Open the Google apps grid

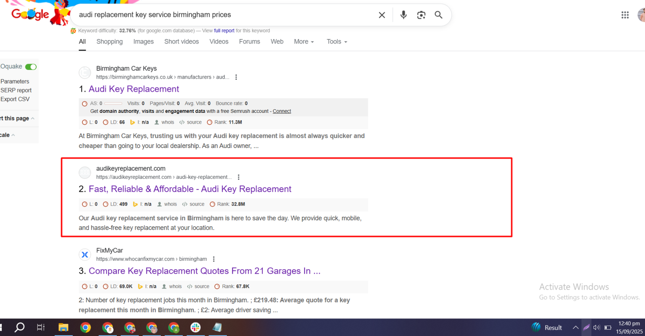[625, 15]
